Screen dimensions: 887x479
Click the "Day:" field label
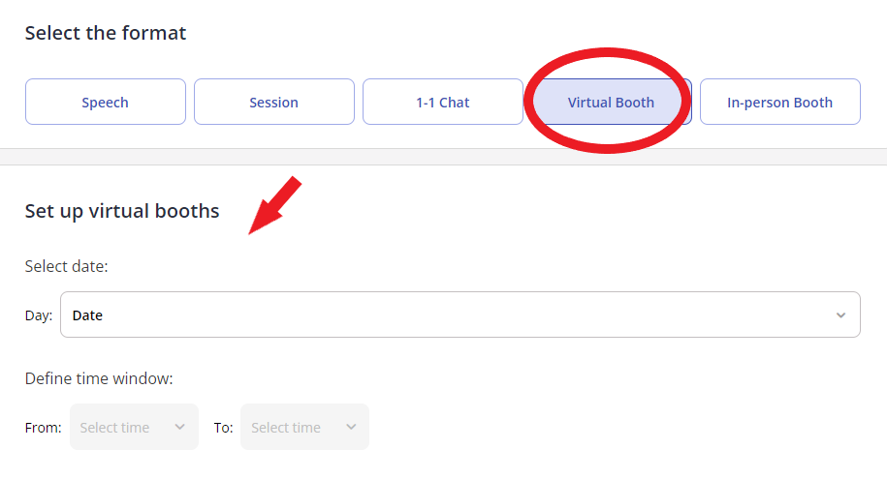point(39,315)
